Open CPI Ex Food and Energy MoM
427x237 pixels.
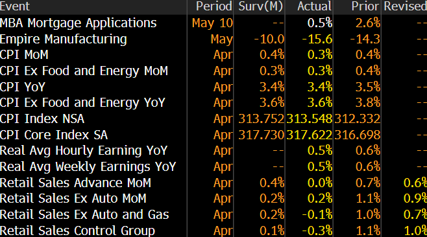(84, 71)
